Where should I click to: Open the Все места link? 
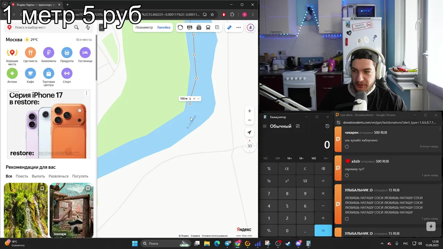click(x=84, y=40)
